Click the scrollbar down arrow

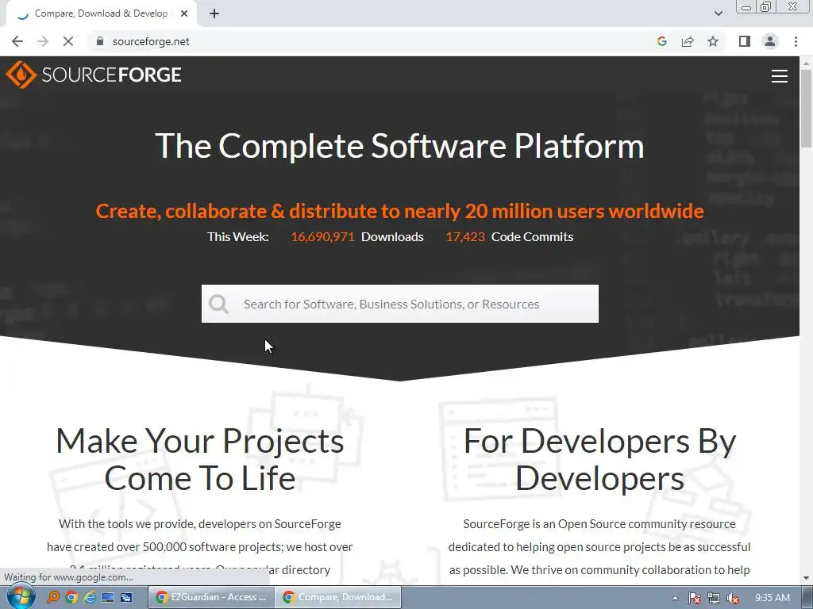[806, 578]
